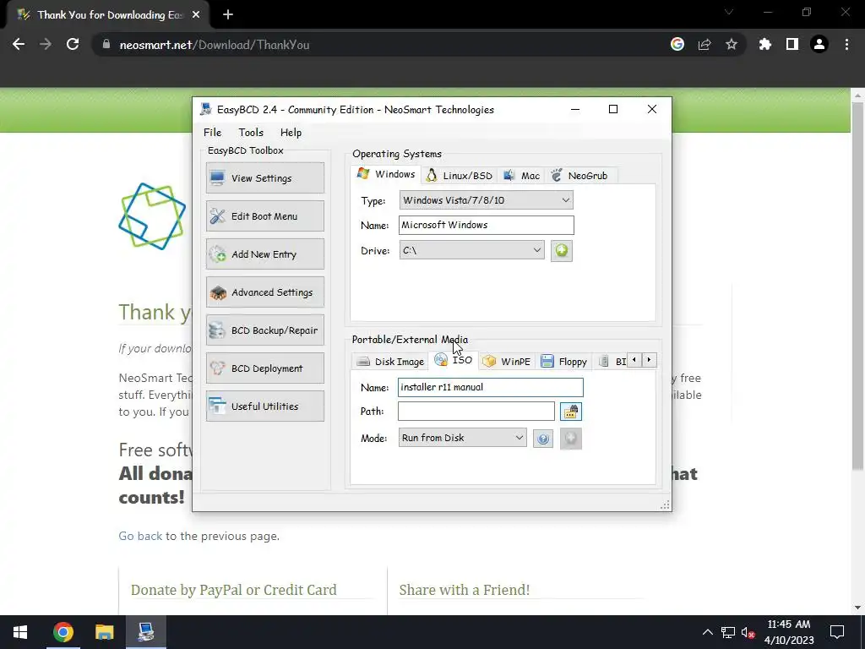Switch to the WinPE tab
This screenshot has height=649, width=865.
(507, 362)
